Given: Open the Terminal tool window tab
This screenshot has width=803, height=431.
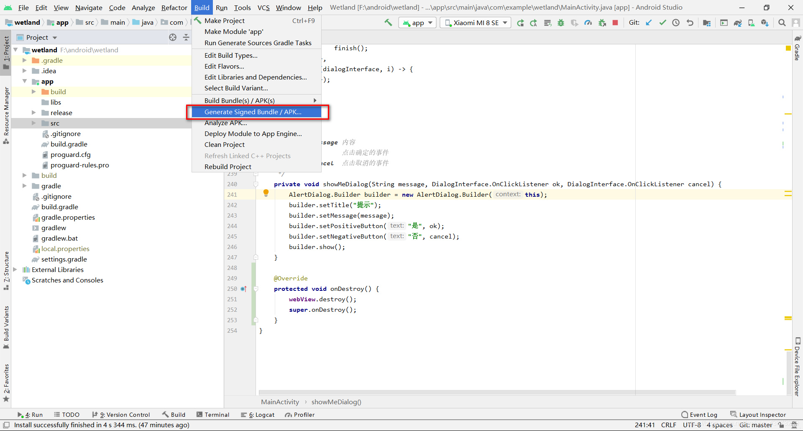Looking at the screenshot, I should click(213, 415).
